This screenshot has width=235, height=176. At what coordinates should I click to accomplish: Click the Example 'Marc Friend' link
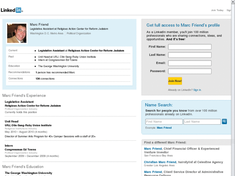click(x=164, y=128)
